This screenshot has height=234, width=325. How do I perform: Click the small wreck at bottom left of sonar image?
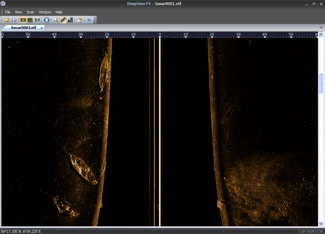66,206
